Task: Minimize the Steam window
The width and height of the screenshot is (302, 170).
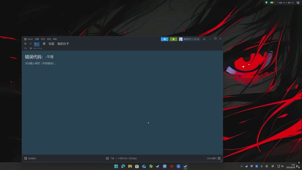Action: (210, 39)
